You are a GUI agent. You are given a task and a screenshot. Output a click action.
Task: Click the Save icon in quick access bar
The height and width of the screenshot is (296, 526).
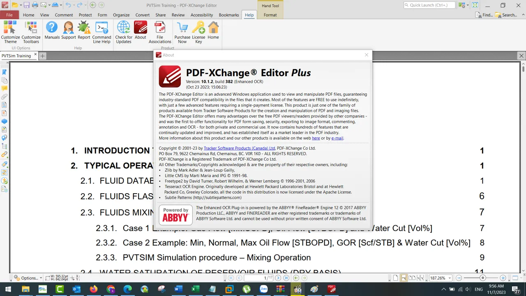[x=26, y=5]
